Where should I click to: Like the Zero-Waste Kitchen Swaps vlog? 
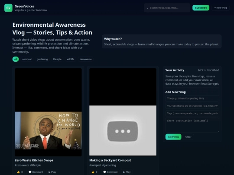[x=20, y=172]
